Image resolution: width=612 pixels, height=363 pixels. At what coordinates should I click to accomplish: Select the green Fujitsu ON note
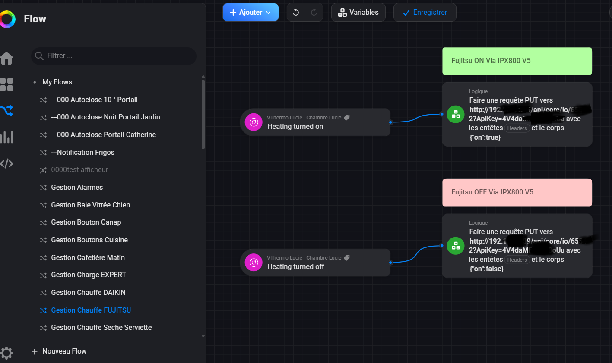click(517, 61)
